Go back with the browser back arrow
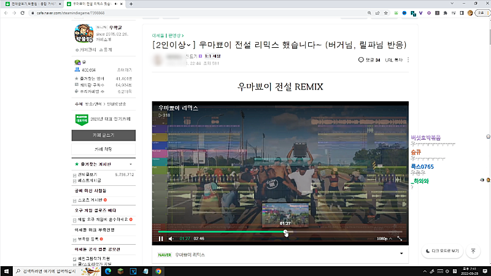The image size is (491, 276). (6, 13)
